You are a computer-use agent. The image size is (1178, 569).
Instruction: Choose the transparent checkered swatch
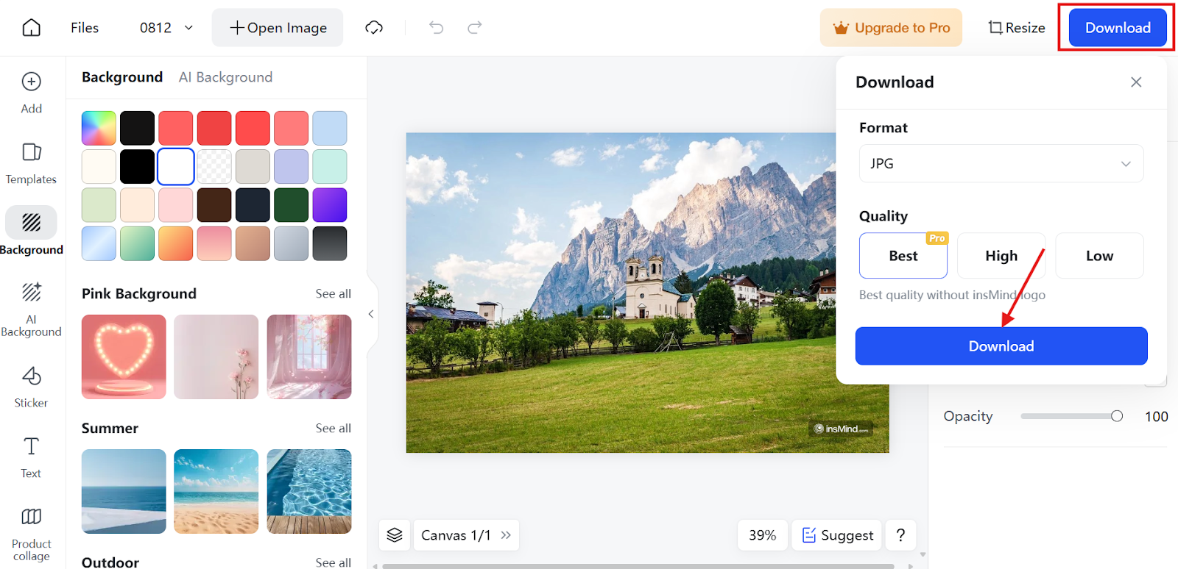pyautogui.click(x=214, y=166)
